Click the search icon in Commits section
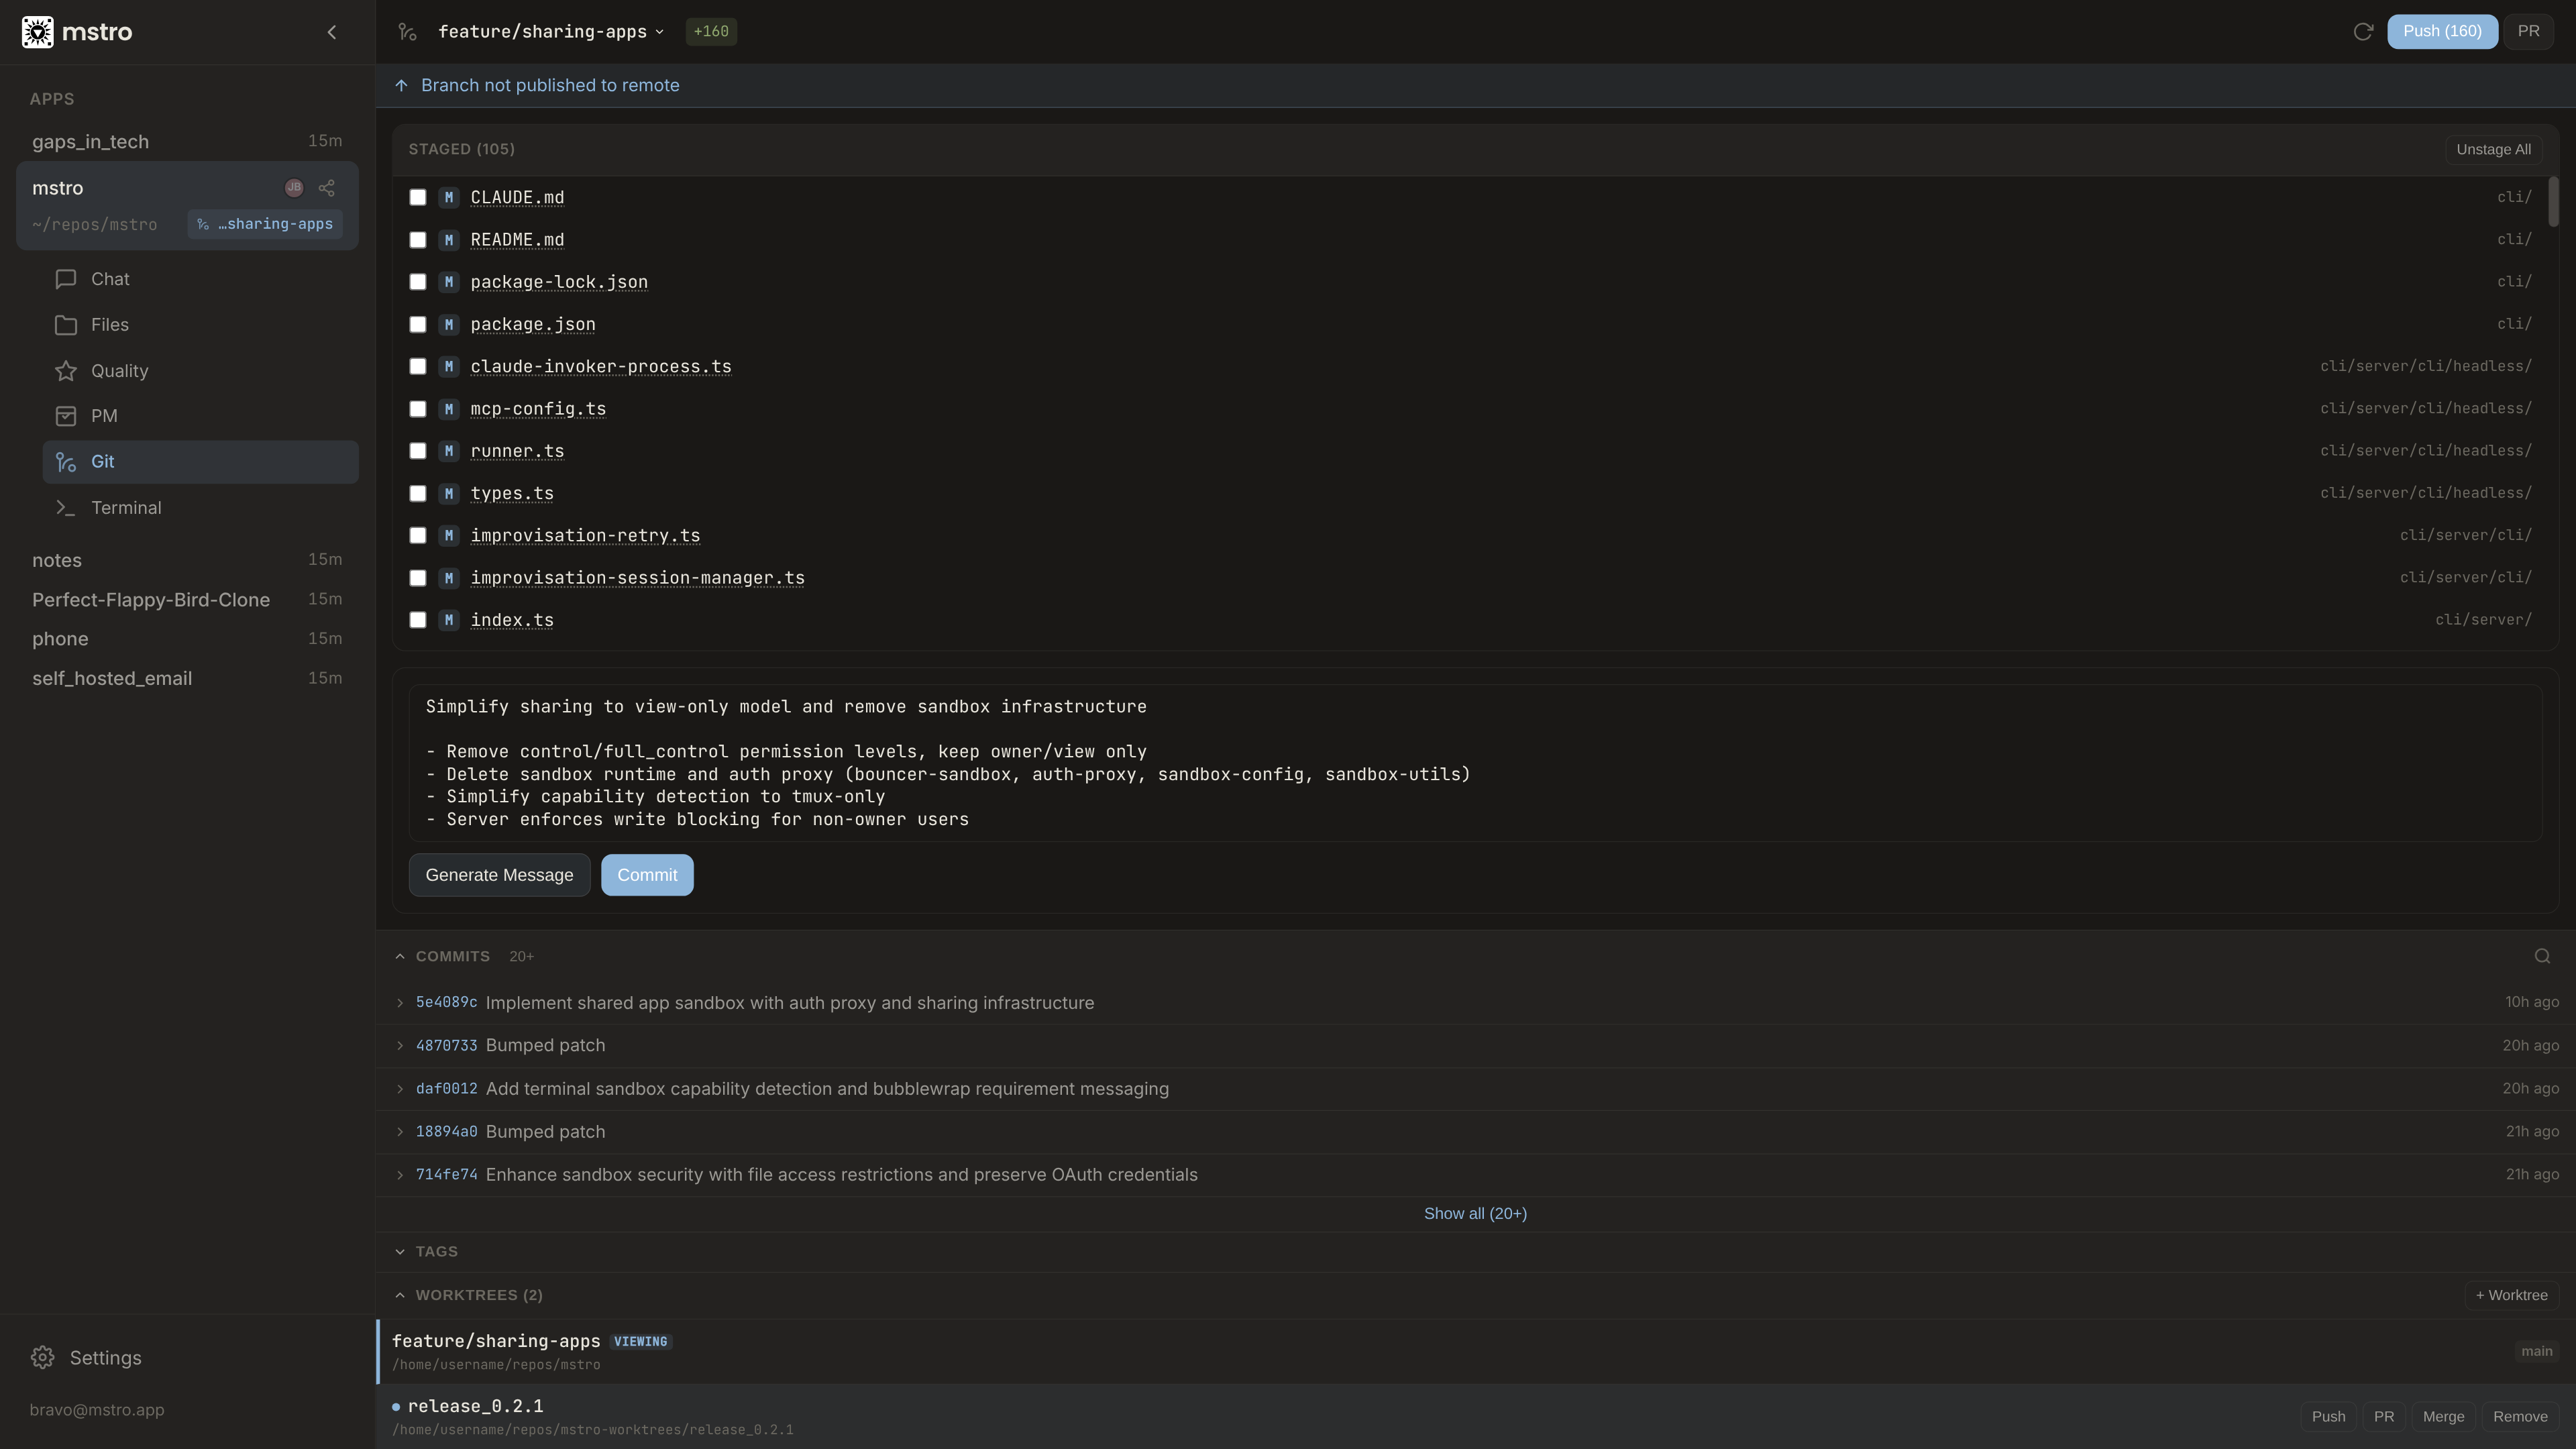Viewport: 2576px width, 1449px height. click(x=2542, y=956)
